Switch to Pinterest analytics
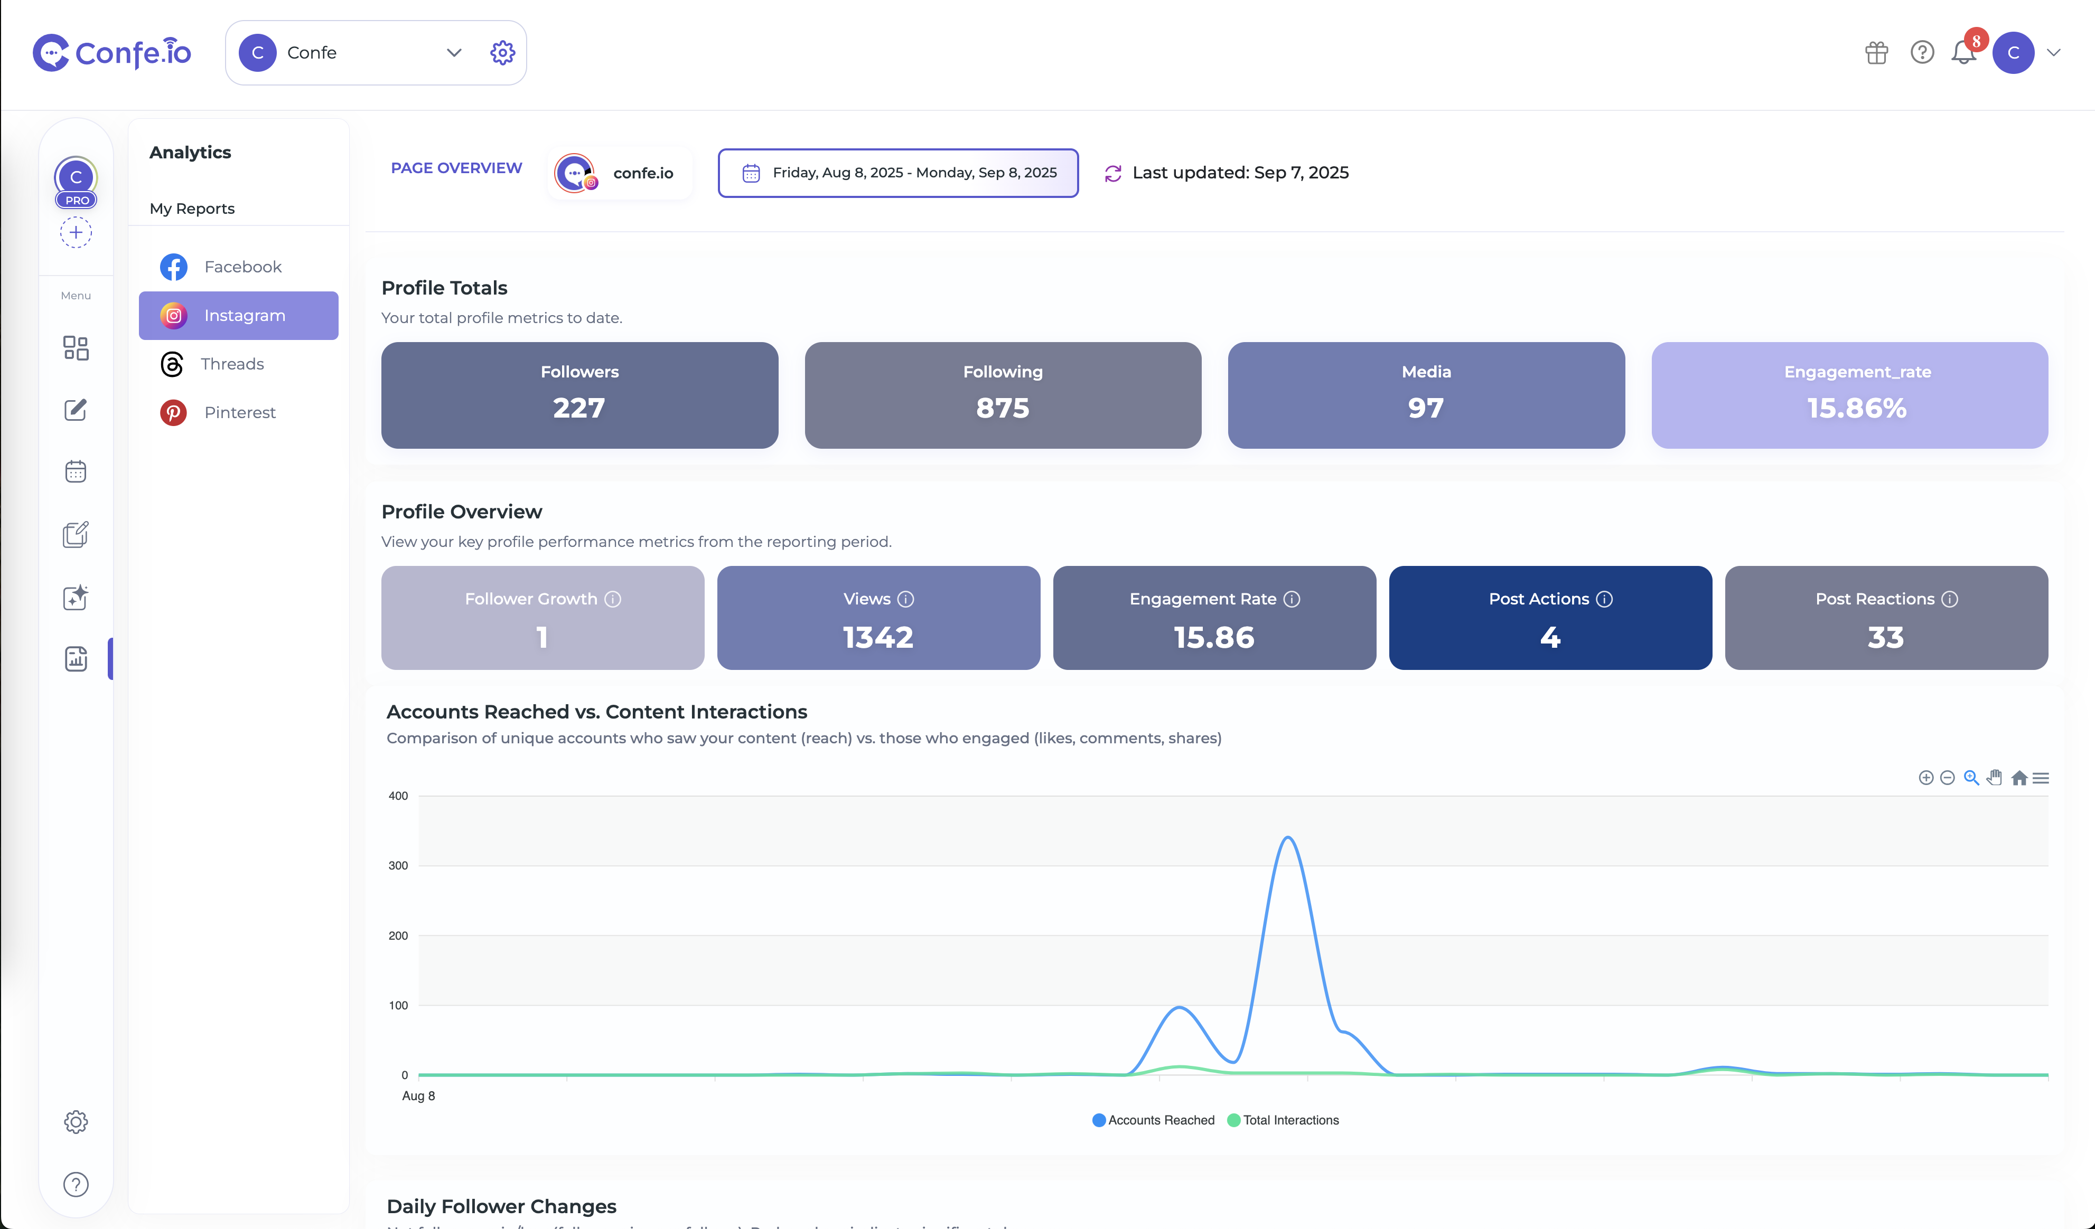The height and width of the screenshot is (1229, 2095). coord(239,412)
